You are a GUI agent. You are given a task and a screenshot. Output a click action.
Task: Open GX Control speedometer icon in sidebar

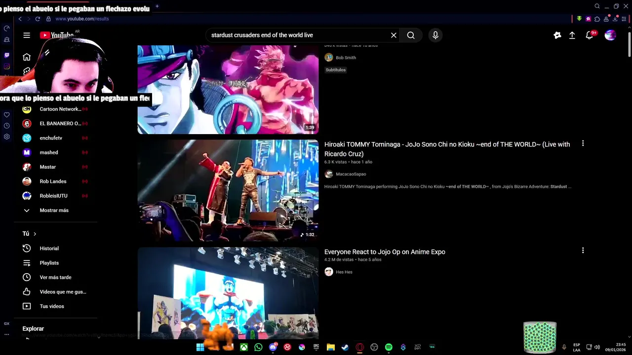coord(6,29)
